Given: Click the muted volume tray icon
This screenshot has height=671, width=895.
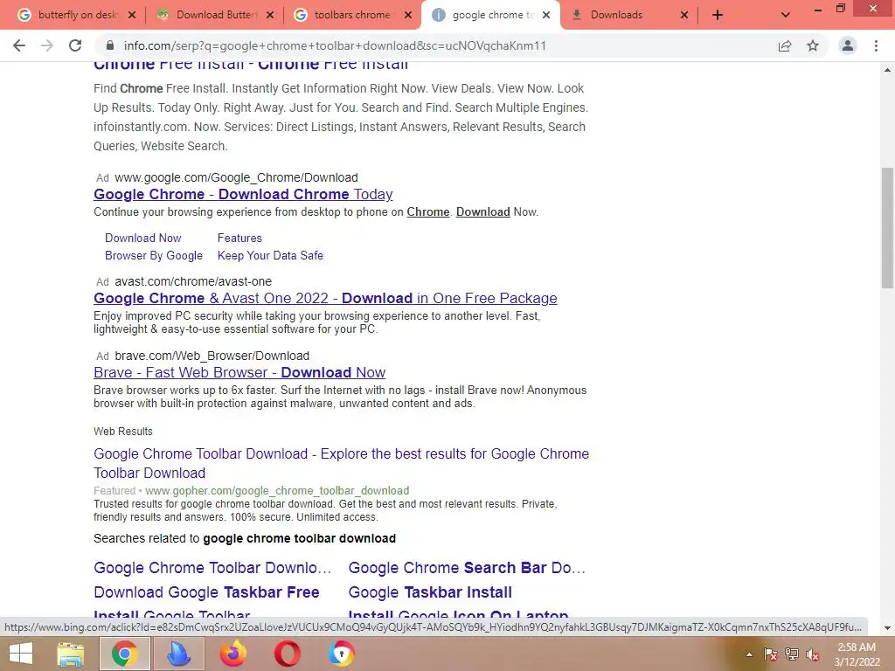Looking at the screenshot, I should [813, 654].
